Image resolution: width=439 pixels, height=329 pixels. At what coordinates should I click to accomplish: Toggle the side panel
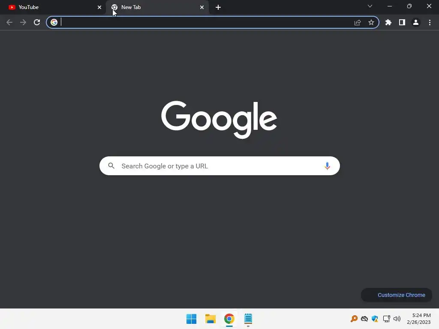pyautogui.click(x=402, y=22)
